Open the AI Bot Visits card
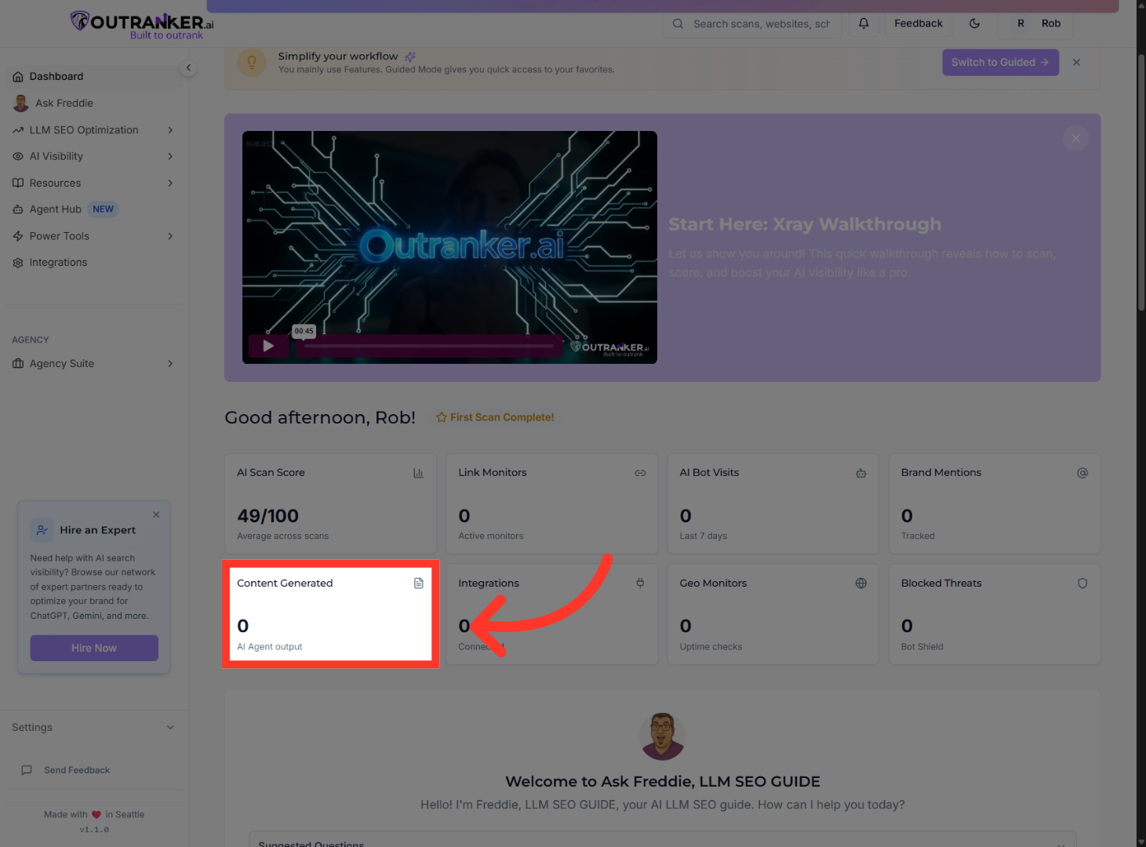 (773, 503)
